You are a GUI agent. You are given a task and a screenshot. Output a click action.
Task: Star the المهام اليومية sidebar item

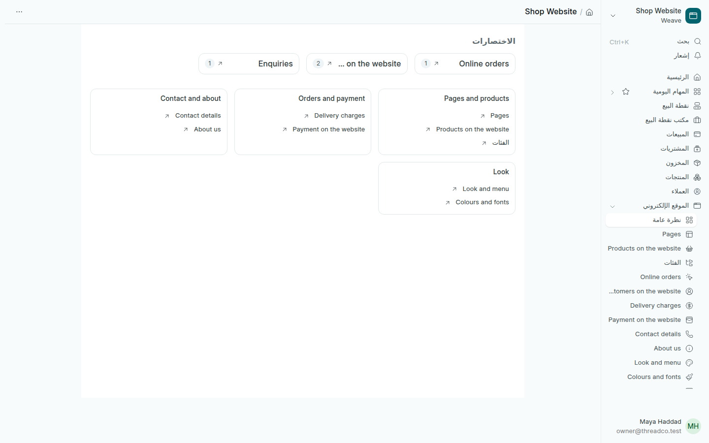pyautogui.click(x=626, y=92)
